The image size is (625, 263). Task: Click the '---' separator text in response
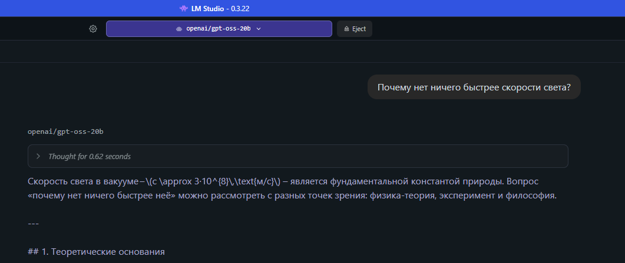tap(33, 224)
